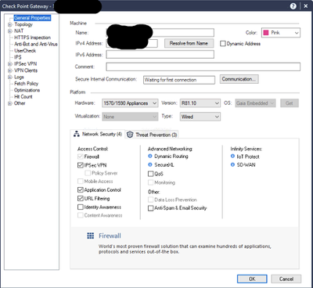Open the Version dropdown showing R81.10
Screen dimensions: 313x288
200,103
